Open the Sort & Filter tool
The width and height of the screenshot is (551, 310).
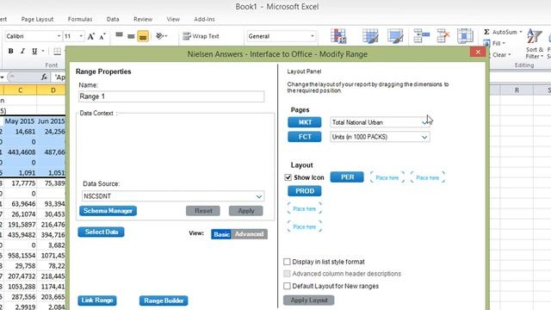click(534, 44)
